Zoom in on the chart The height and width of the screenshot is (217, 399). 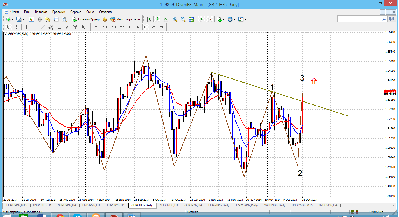pos(175,19)
